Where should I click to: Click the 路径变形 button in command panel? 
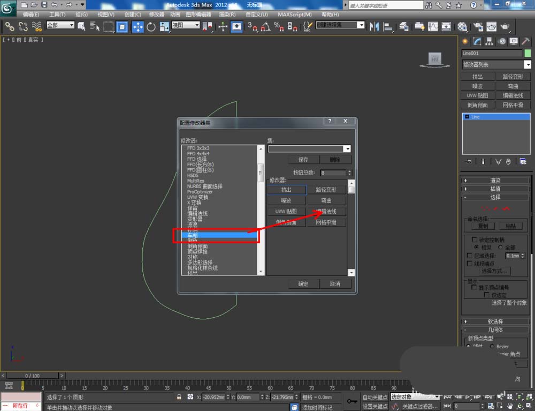point(513,77)
